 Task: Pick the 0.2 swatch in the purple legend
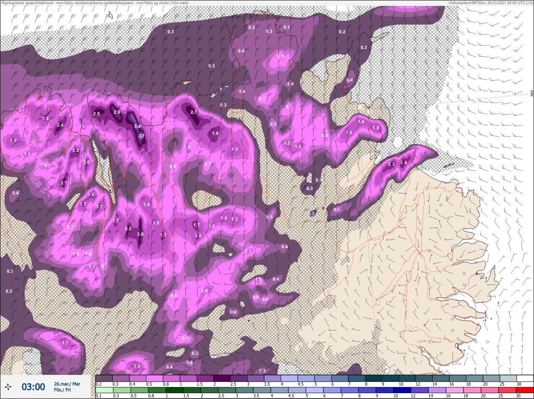(104, 378)
